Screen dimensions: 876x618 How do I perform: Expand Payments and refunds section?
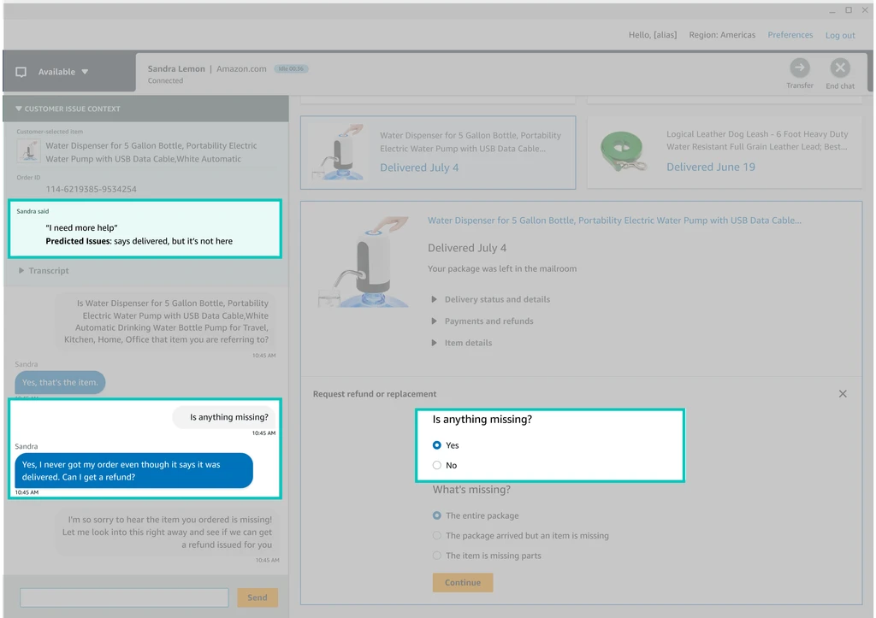coord(488,321)
